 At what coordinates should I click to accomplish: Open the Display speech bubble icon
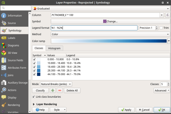click(4, 97)
